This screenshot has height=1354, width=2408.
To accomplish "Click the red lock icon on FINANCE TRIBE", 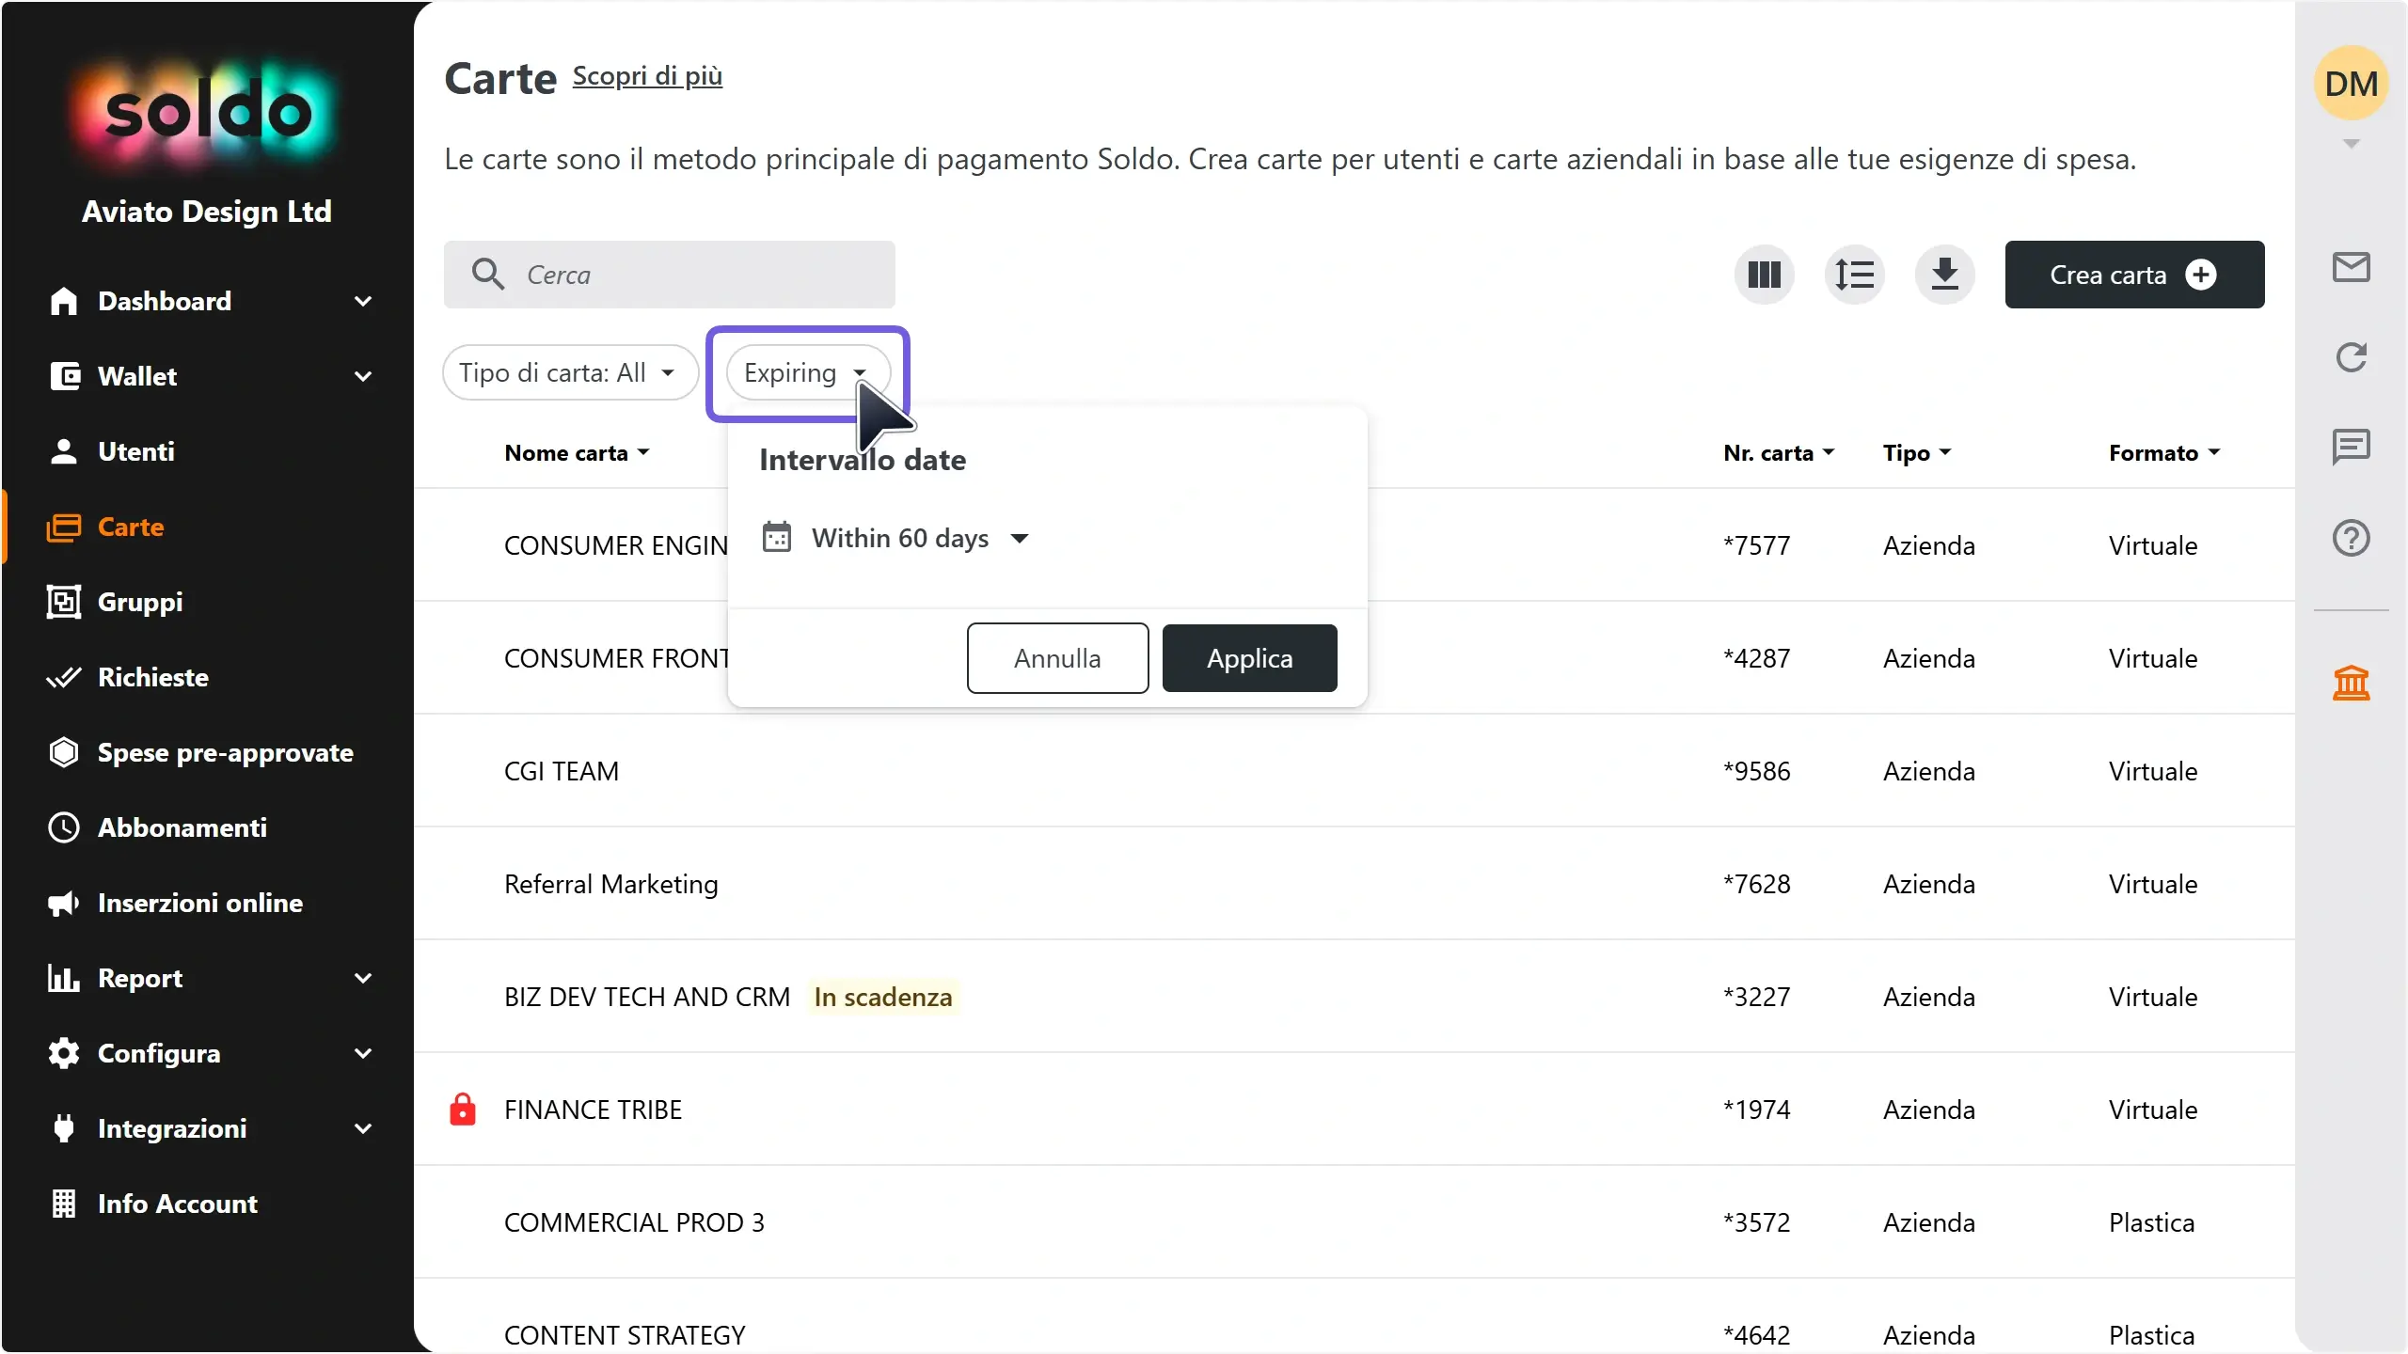I will tap(462, 1110).
